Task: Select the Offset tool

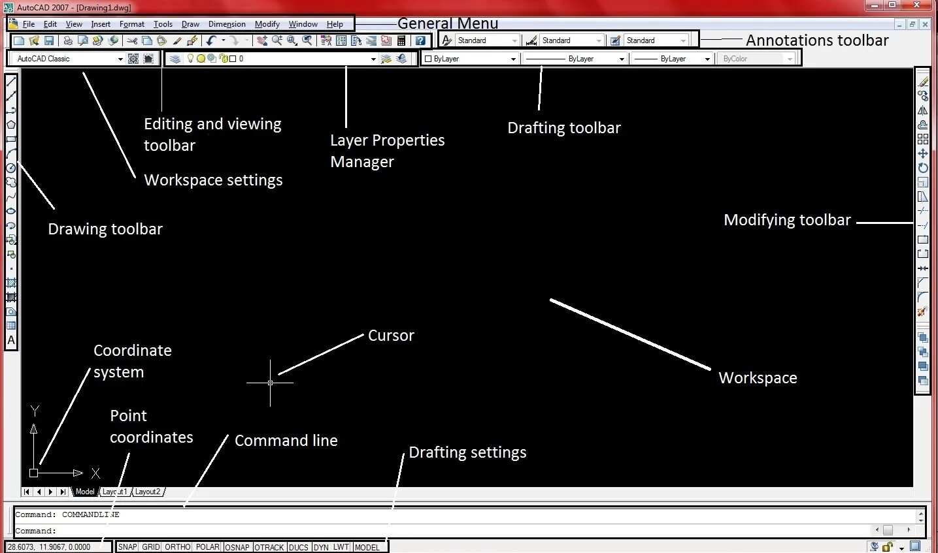Action: point(923,125)
